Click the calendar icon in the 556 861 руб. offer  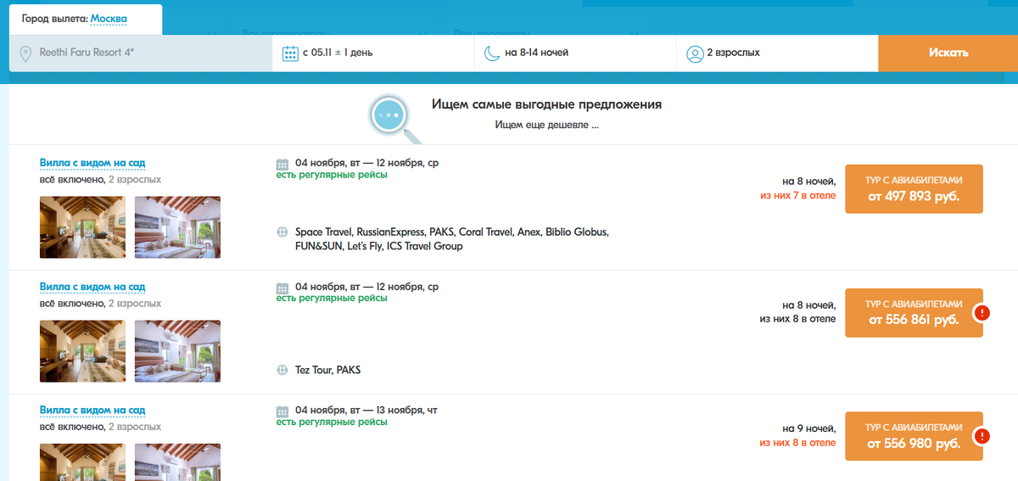(x=282, y=288)
